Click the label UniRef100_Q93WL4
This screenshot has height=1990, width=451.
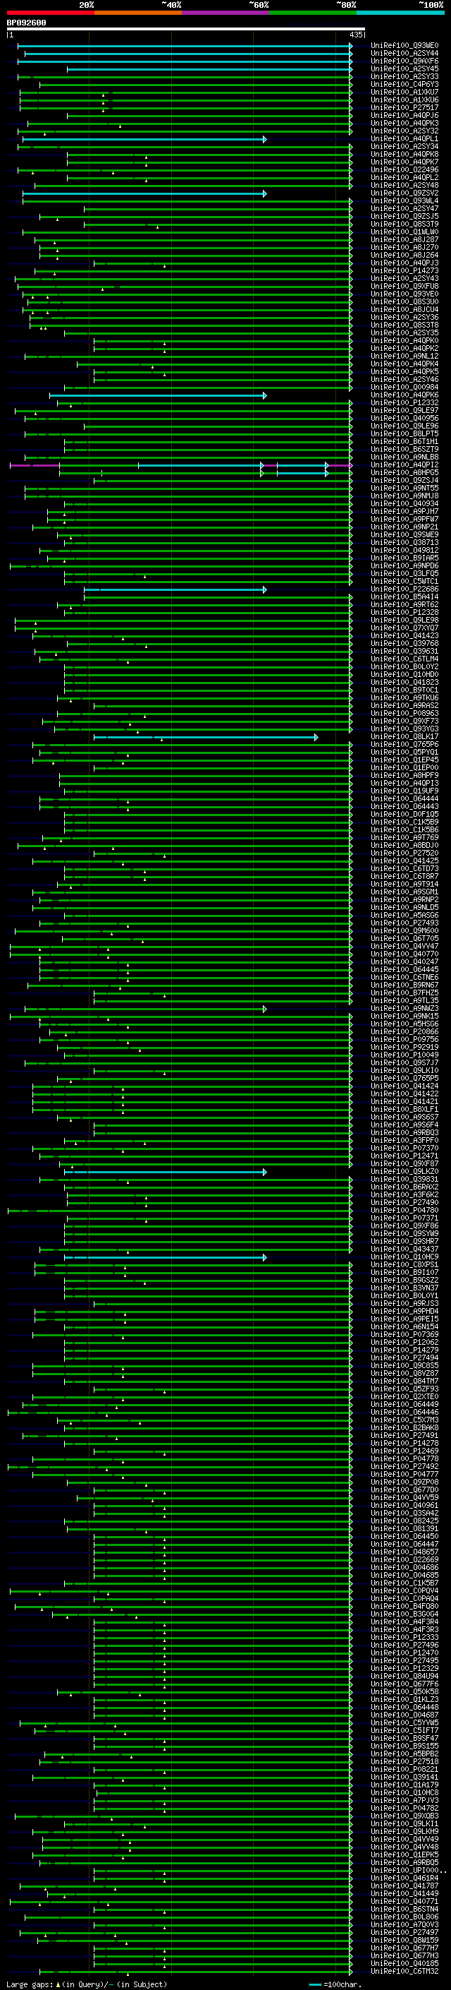click(404, 201)
